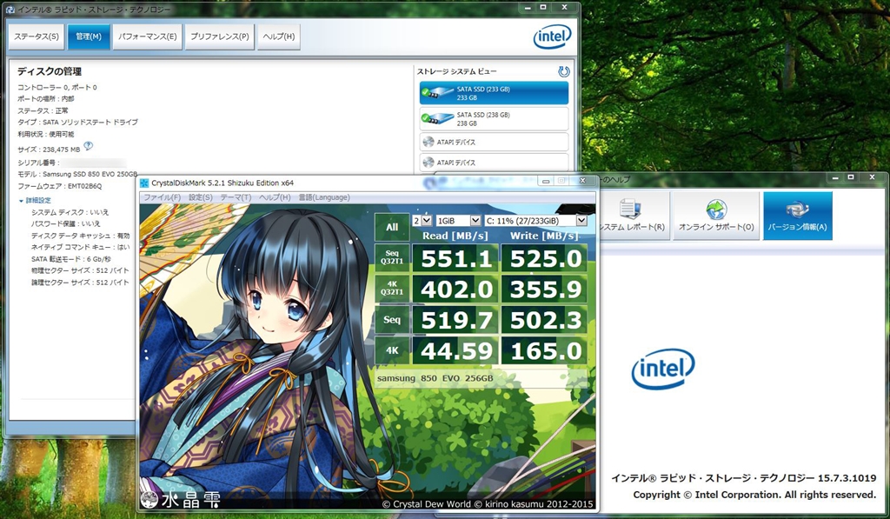Click サイズ: 238,475 MB text

[x=49, y=150]
